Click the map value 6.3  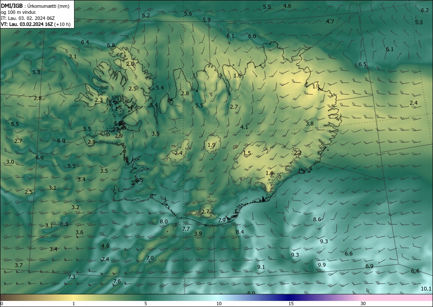click(x=64, y=224)
